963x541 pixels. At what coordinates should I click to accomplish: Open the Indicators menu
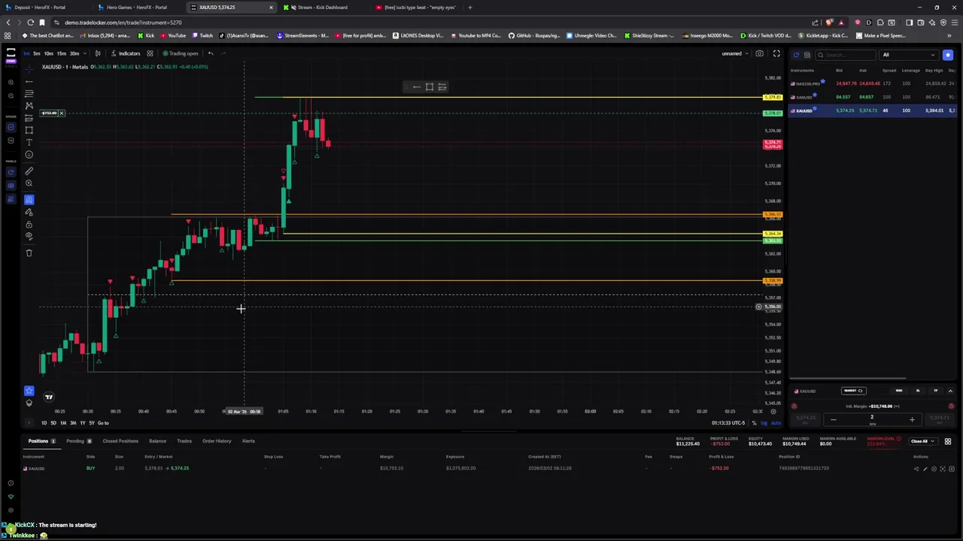click(x=126, y=53)
